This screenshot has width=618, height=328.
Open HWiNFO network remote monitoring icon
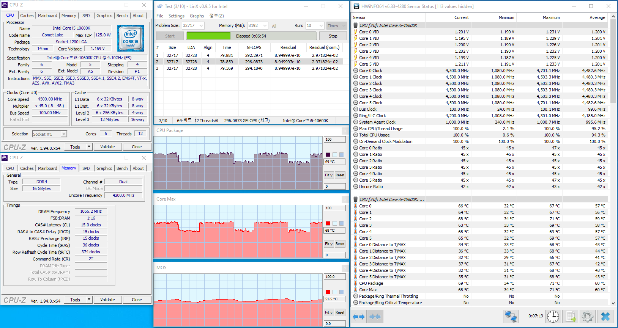pos(511,316)
